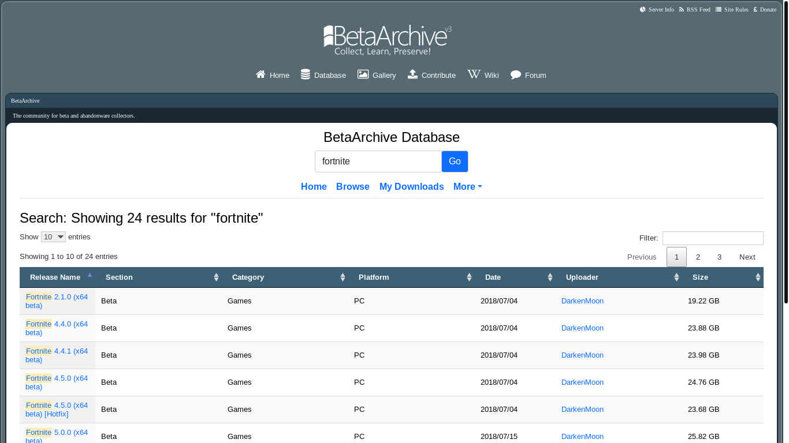Screen dimensions: 789x443
Task: Open the Show entries count dropdown
Action: (53, 237)
